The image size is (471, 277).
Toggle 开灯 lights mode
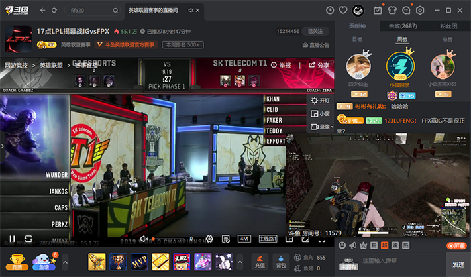point(320,100)
